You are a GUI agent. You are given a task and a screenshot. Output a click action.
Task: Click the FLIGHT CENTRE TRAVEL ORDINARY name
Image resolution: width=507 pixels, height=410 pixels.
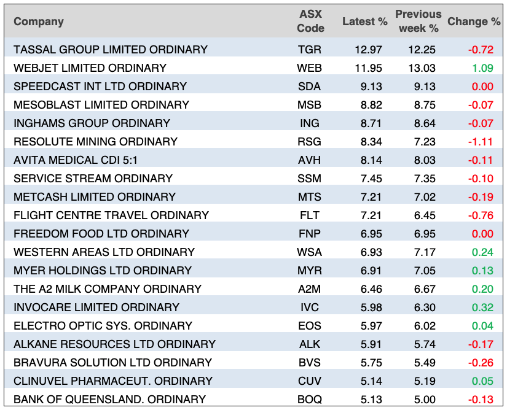coord(111,215)
